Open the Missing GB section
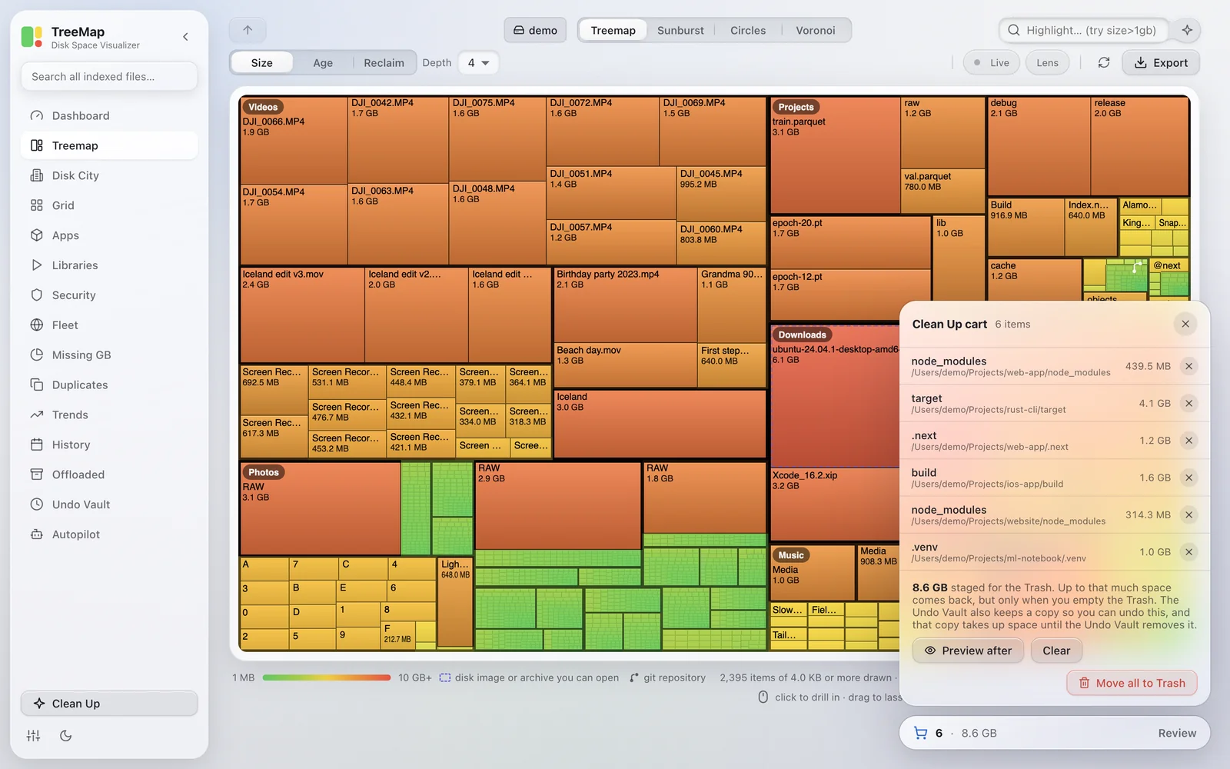 tap(109, 355)
